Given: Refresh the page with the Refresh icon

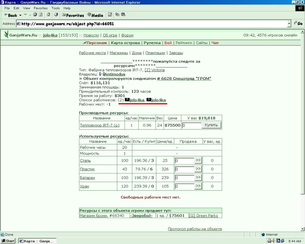Looking at the screenshot, I should point(41,14).
